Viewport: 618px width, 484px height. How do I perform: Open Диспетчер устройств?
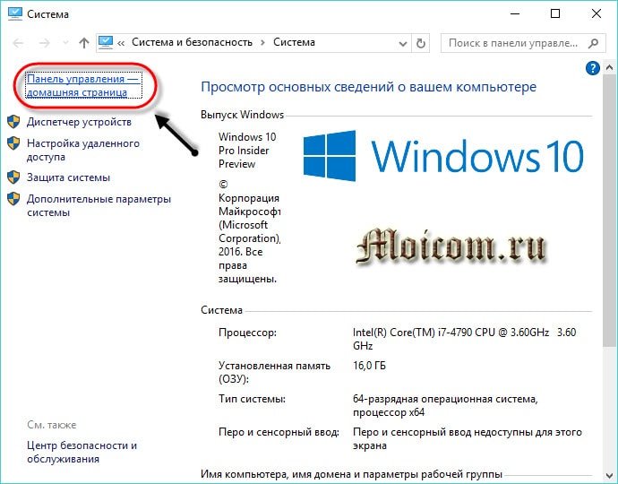[79, 122]
